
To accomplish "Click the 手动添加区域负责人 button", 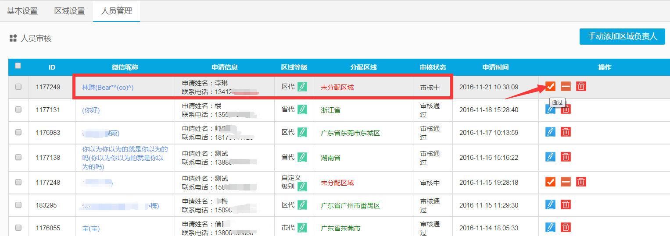I will (622, 36).
